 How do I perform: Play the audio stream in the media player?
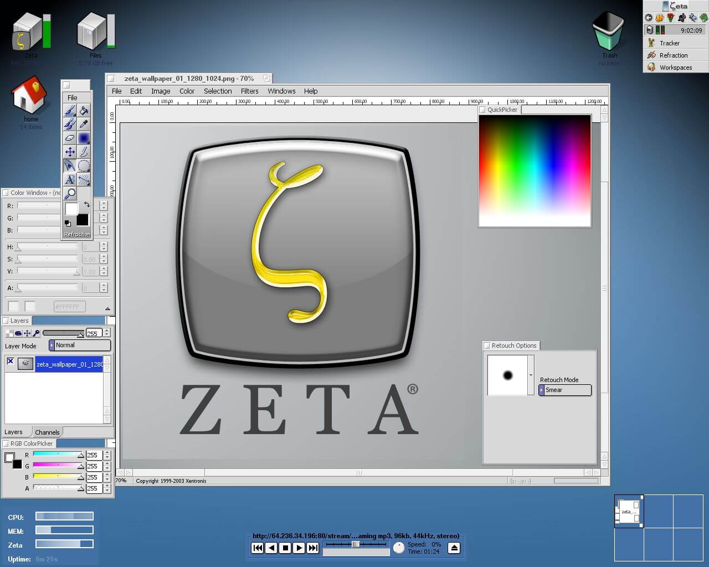tap(299, 548)
